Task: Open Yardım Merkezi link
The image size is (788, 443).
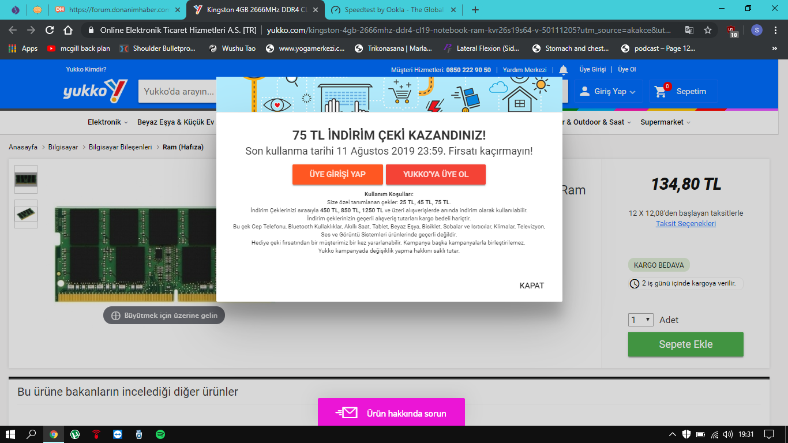Action: (x=524, y=70)
